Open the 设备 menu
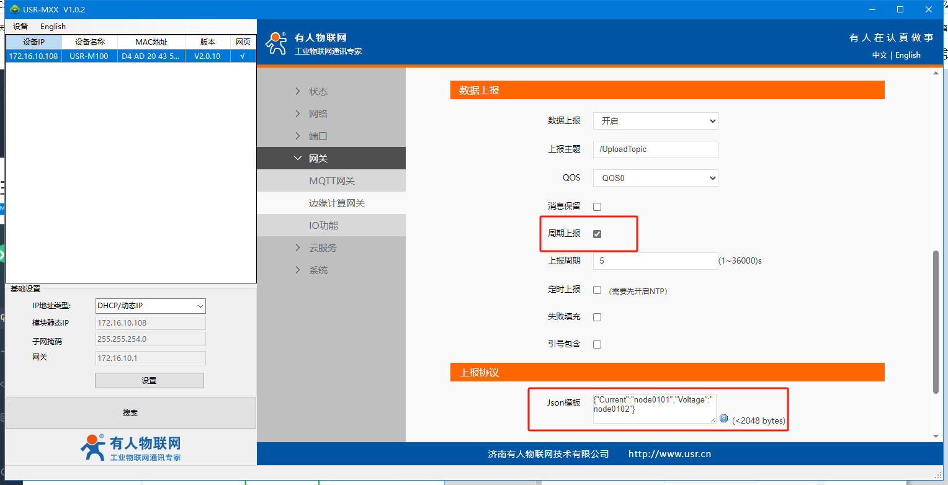The image size is (948, 485). [x=20, y=27]
